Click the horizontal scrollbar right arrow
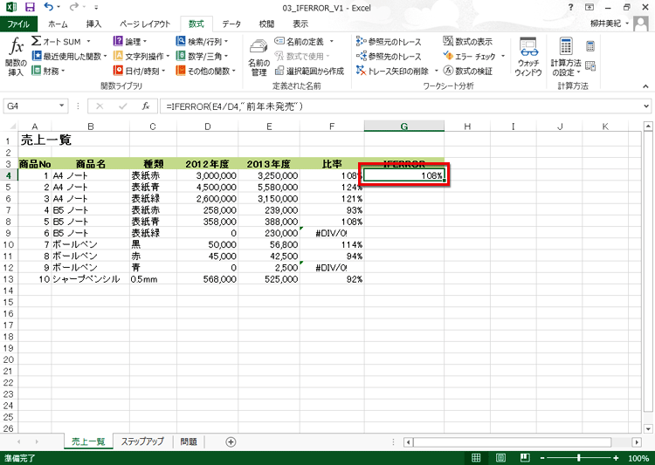The width and height of the screenshot is (655, 465). coord(637,442)
